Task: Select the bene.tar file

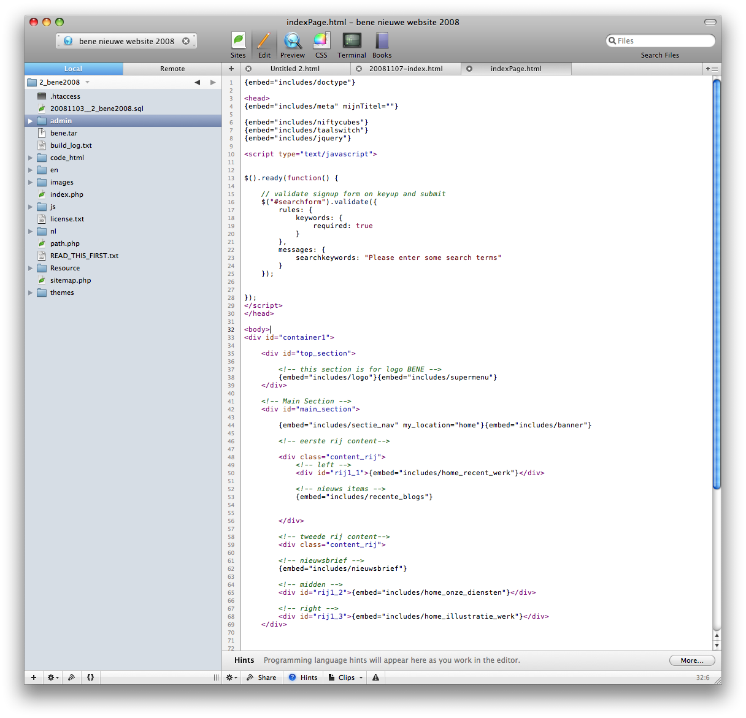Action: (123, 133)
